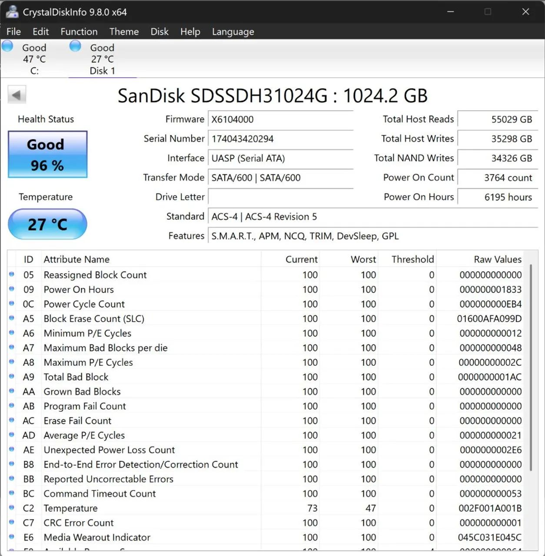Go to previous disk with back arrow
Image resolution: width=545 pixels, height=556 pixels.
(x=17, y=95)
